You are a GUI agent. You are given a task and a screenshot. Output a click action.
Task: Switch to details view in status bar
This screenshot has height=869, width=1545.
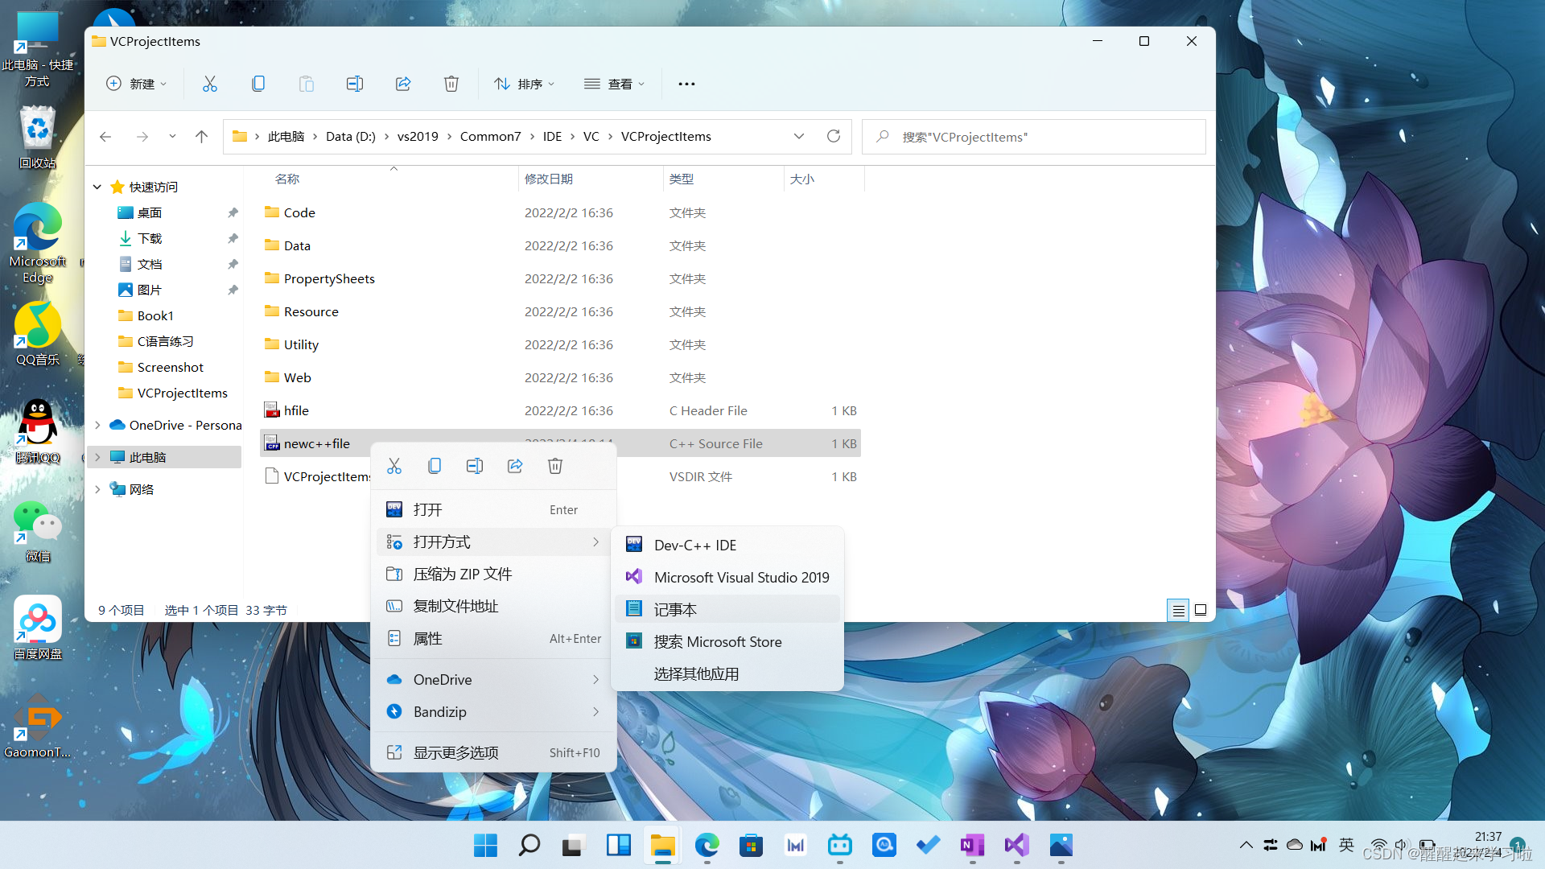pos(1177,610)
